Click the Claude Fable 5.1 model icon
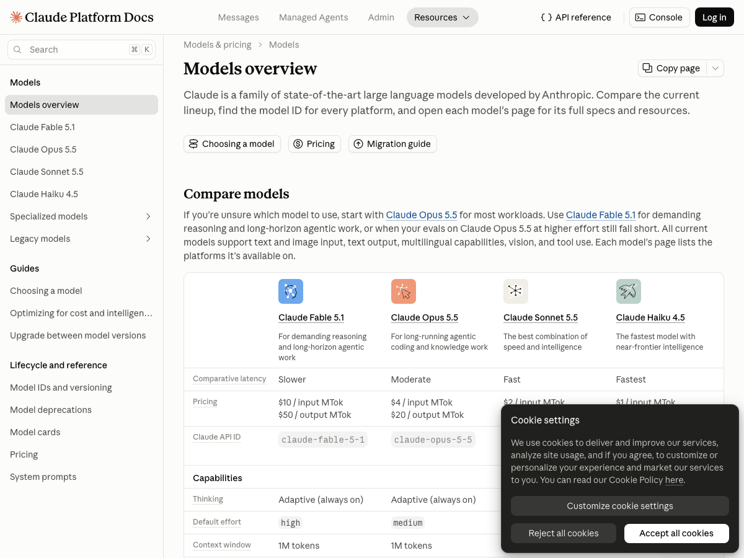744x558 pixels. pos(291,291)
